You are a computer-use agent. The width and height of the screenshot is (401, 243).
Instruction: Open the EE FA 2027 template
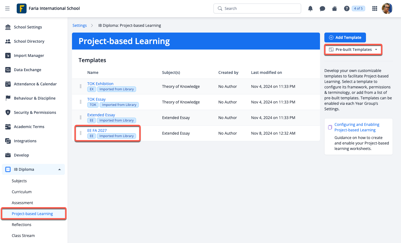click(x=97, y=131)
